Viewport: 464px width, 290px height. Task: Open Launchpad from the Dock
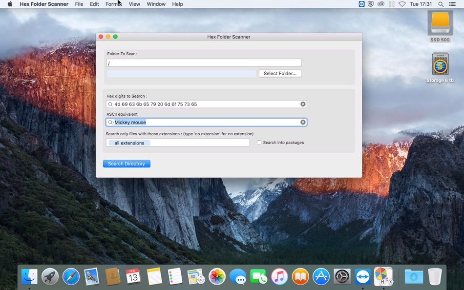(x=50, y=276)
